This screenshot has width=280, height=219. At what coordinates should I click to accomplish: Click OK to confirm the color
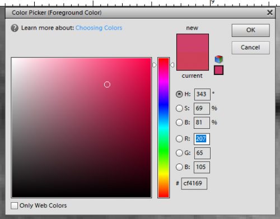click(251, 30)
